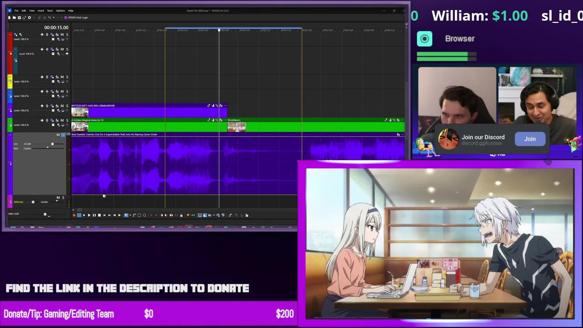
Task: Click the Previous Frame button
Action: [114, 215]
